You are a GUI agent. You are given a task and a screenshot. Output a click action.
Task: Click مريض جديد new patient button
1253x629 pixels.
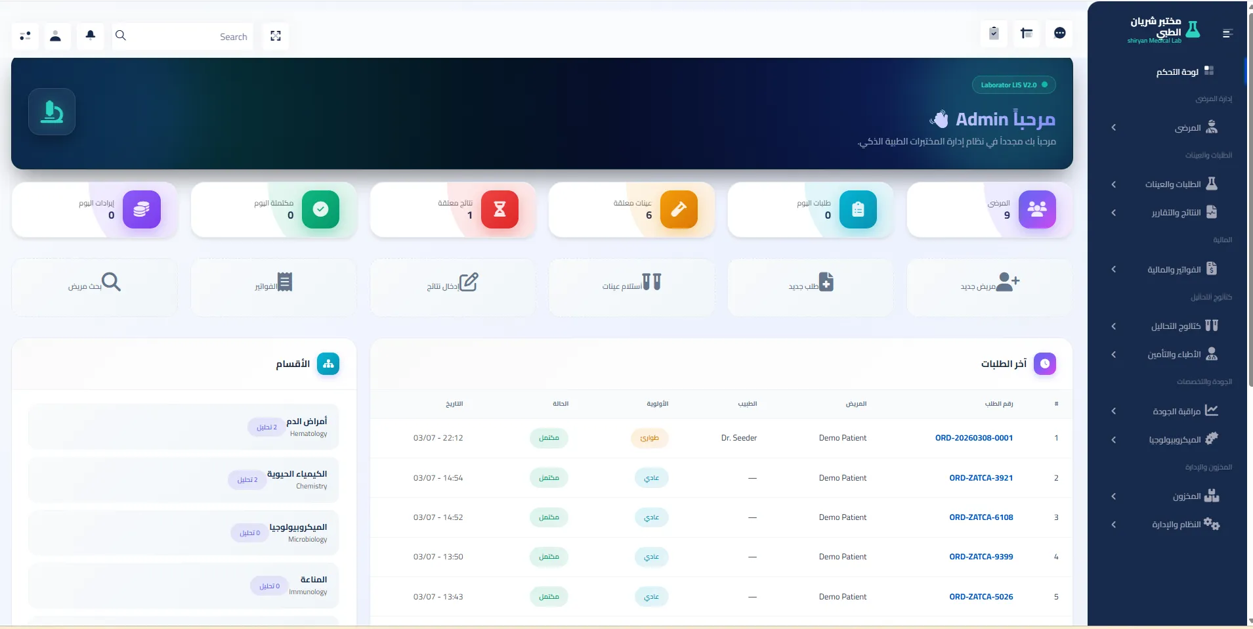tap(989, 284)
